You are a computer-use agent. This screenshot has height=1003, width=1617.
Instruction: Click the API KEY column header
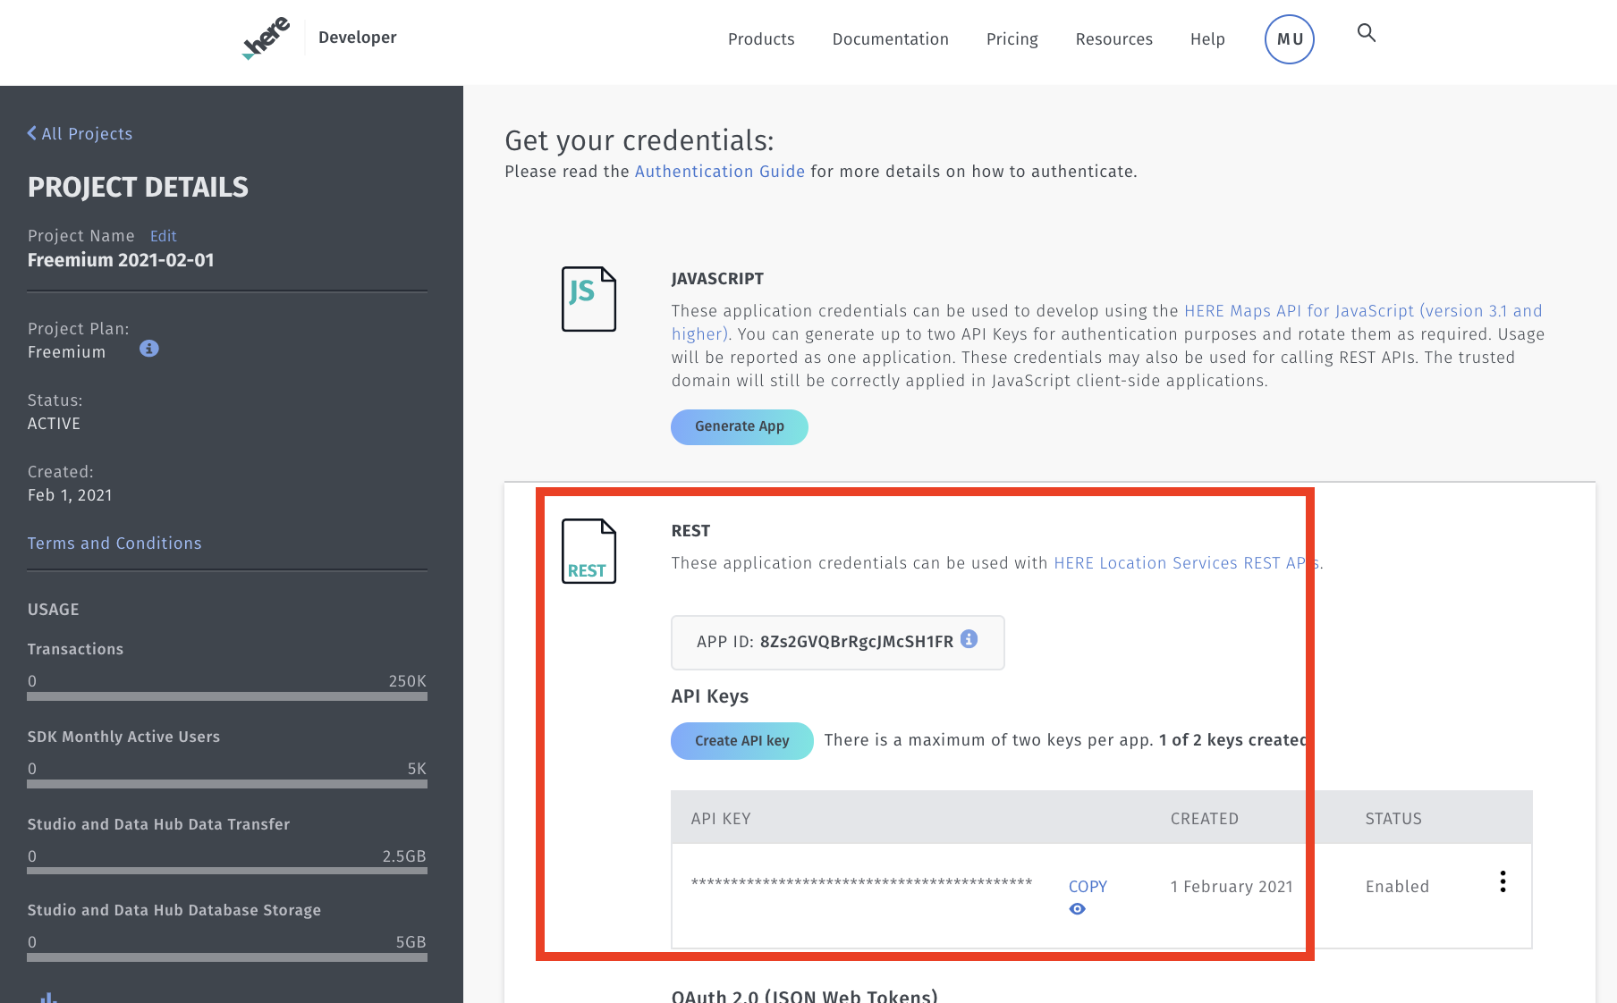pyautogui.click(x=721, y=819)
